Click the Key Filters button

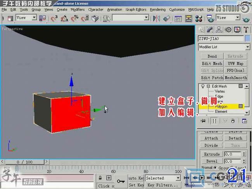coord(163,185)
